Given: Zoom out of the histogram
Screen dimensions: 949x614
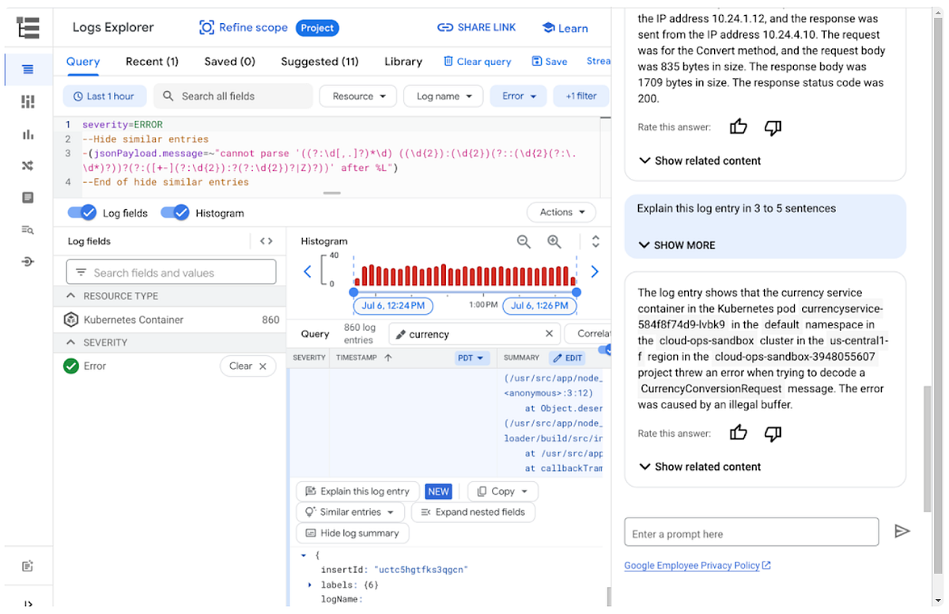Looking at the screenshot, I should click(522, 241).
